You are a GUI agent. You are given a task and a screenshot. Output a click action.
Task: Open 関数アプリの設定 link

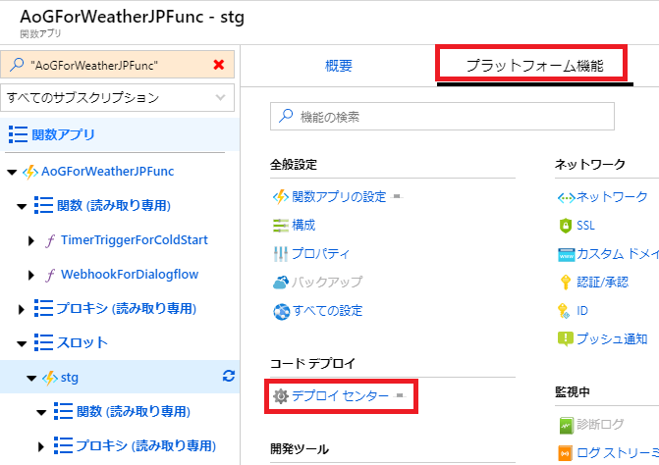tap(339, 196)
